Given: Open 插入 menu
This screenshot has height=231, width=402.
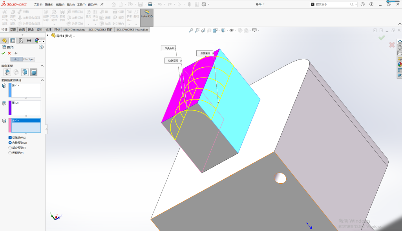Looking at the screenshot, I should point(71,5).
